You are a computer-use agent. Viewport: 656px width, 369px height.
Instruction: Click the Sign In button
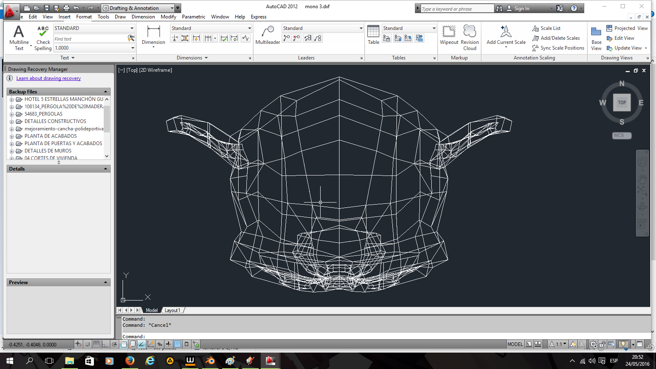[522, 9]
